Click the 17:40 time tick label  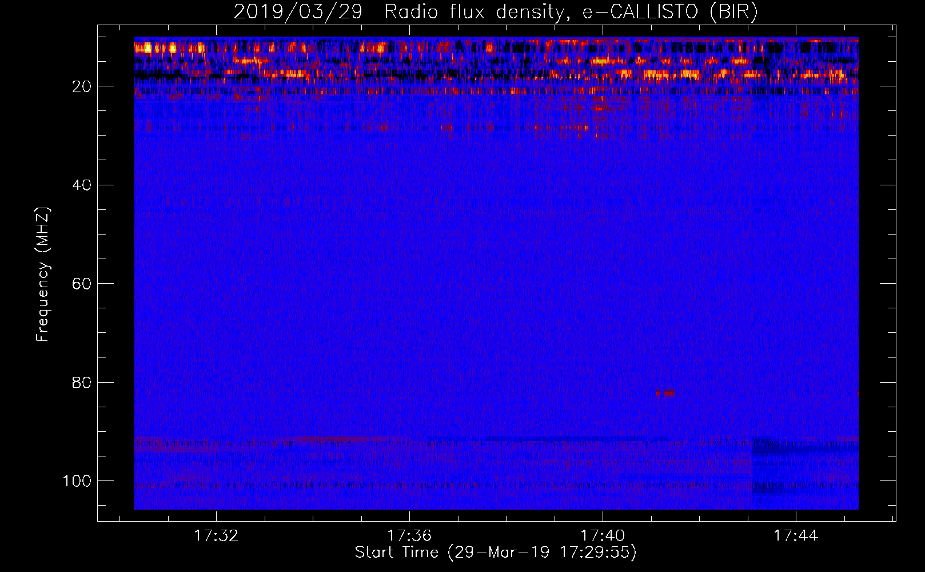[603, 536]
